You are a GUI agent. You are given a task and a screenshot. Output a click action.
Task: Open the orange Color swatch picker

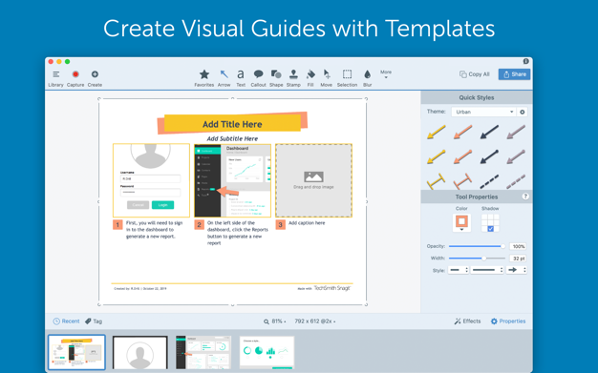461,222
